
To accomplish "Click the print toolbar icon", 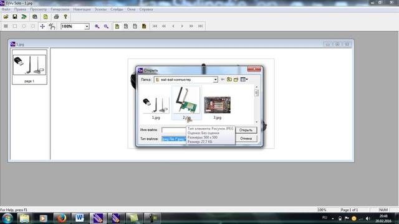I will pyautogui.click(x=56, y=17).
